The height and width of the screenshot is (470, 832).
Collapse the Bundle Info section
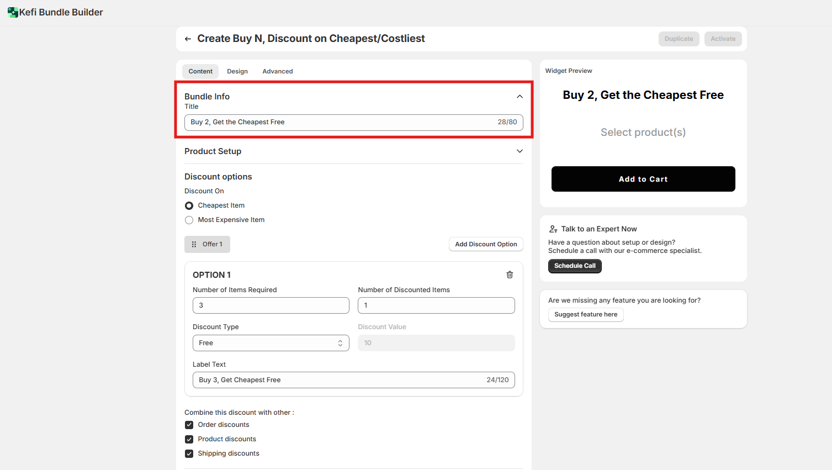click(x=520, y=97)
